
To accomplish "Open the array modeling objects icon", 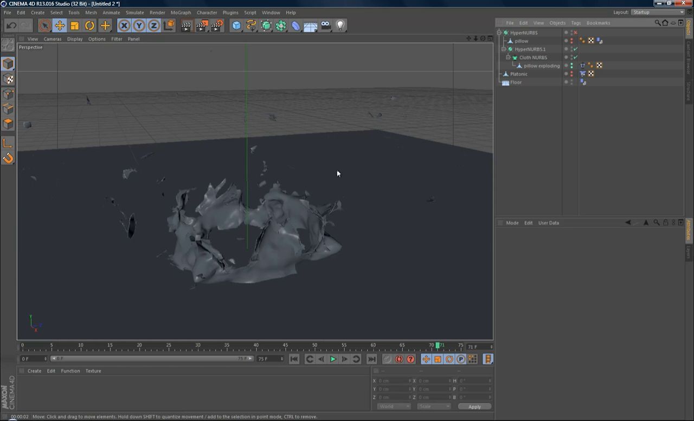I will pyautogui.click(x=281, y=25).
